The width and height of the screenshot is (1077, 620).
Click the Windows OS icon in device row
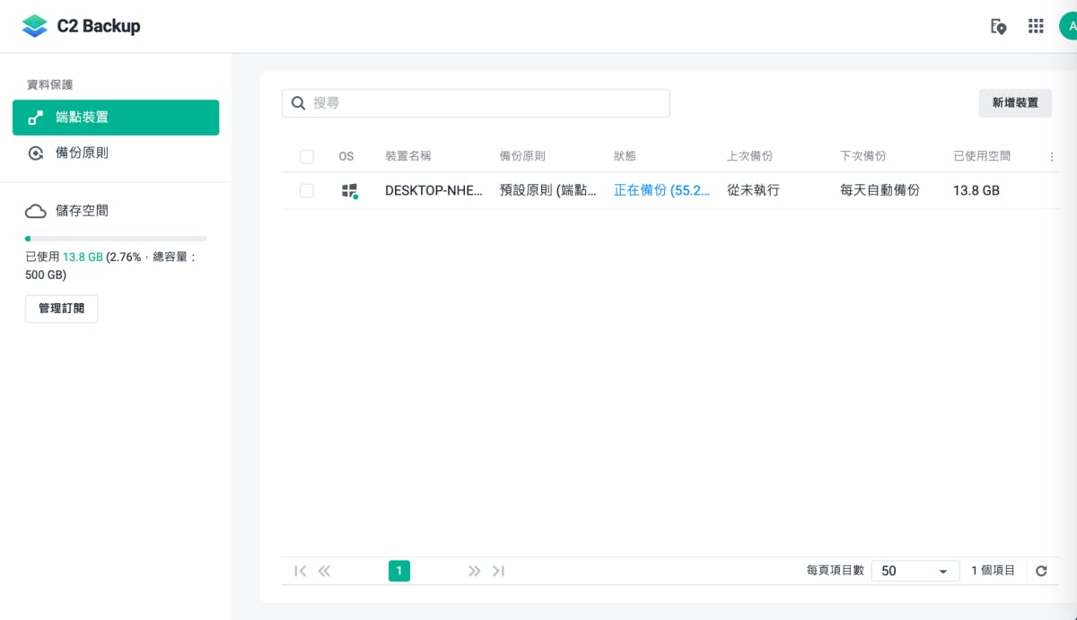point(349,190)
